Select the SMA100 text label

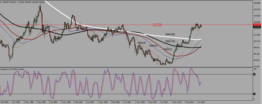click(x=170, y=41)
